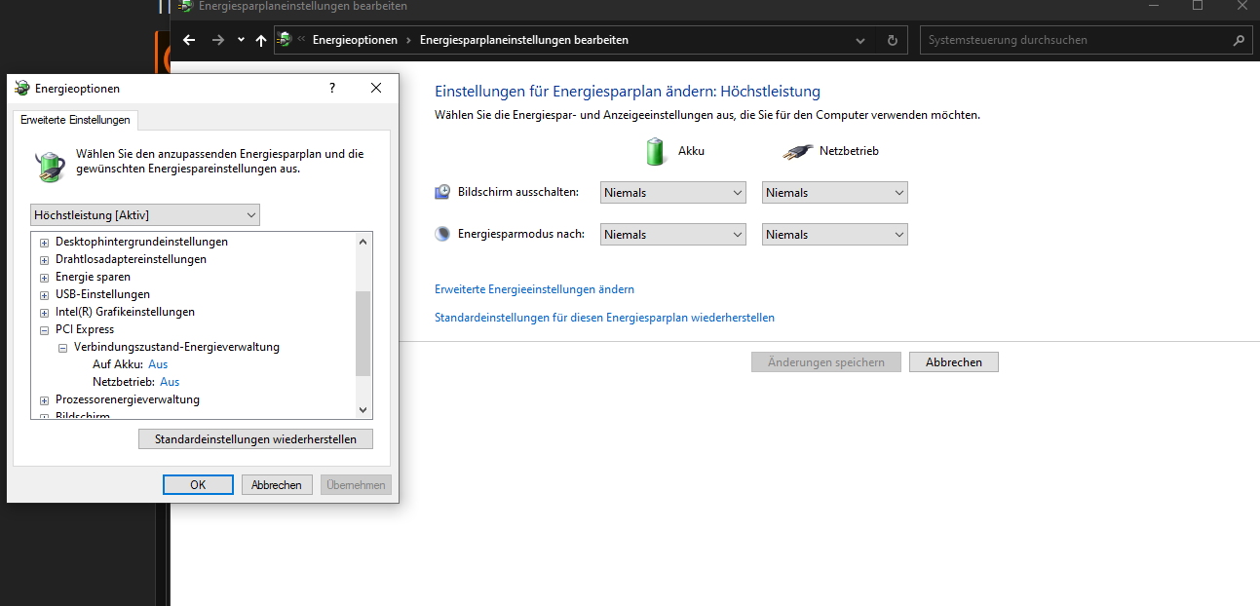Click the Netzbetrieb value Aus in tree

pos(170,382)
